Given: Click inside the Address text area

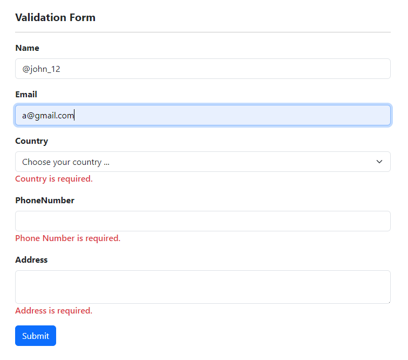Looking at the screenshot, I should (x=202, y=286).
